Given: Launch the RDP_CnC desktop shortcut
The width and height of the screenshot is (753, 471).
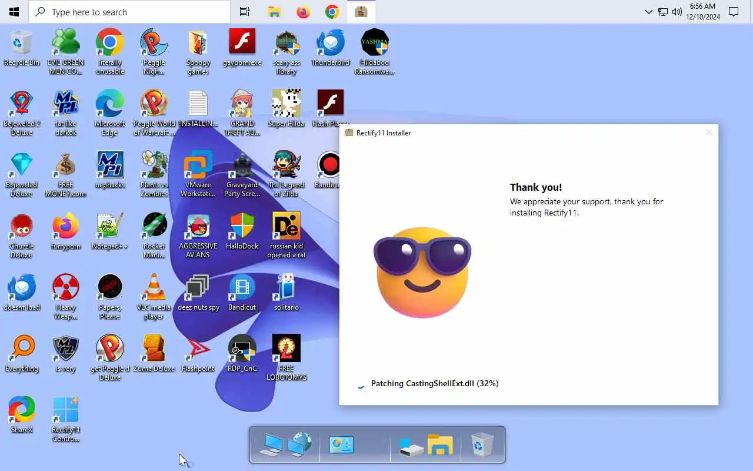Looking at the screenshot, I should tap(242, 354).
